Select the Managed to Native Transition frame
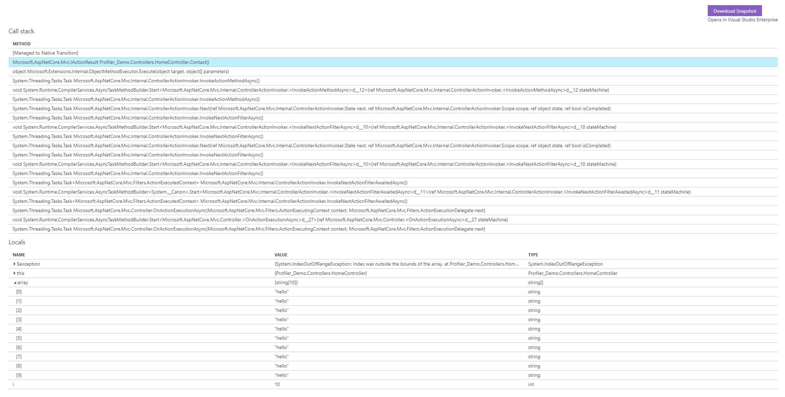The height and width of the screenshot is (397, 785). click(x=45, y=53)
